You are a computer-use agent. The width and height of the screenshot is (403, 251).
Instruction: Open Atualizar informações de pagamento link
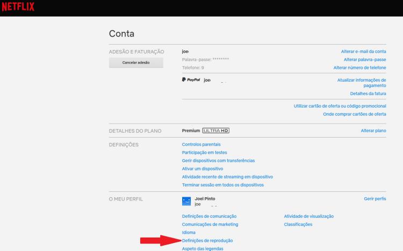362,83
